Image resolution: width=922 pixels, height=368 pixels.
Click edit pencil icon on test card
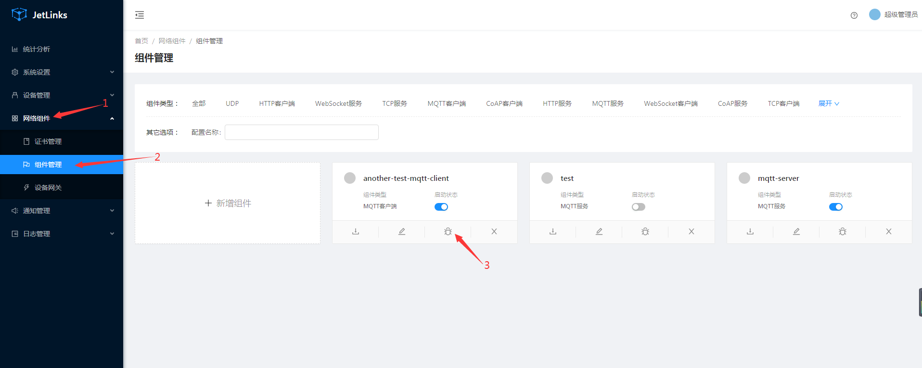(599, 231)
